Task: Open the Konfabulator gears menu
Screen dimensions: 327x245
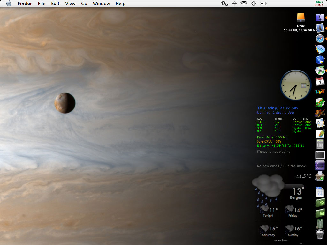Action: click(224, 4)
